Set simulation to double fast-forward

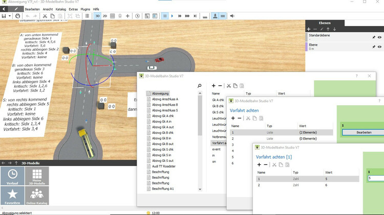tap(180, 16)
